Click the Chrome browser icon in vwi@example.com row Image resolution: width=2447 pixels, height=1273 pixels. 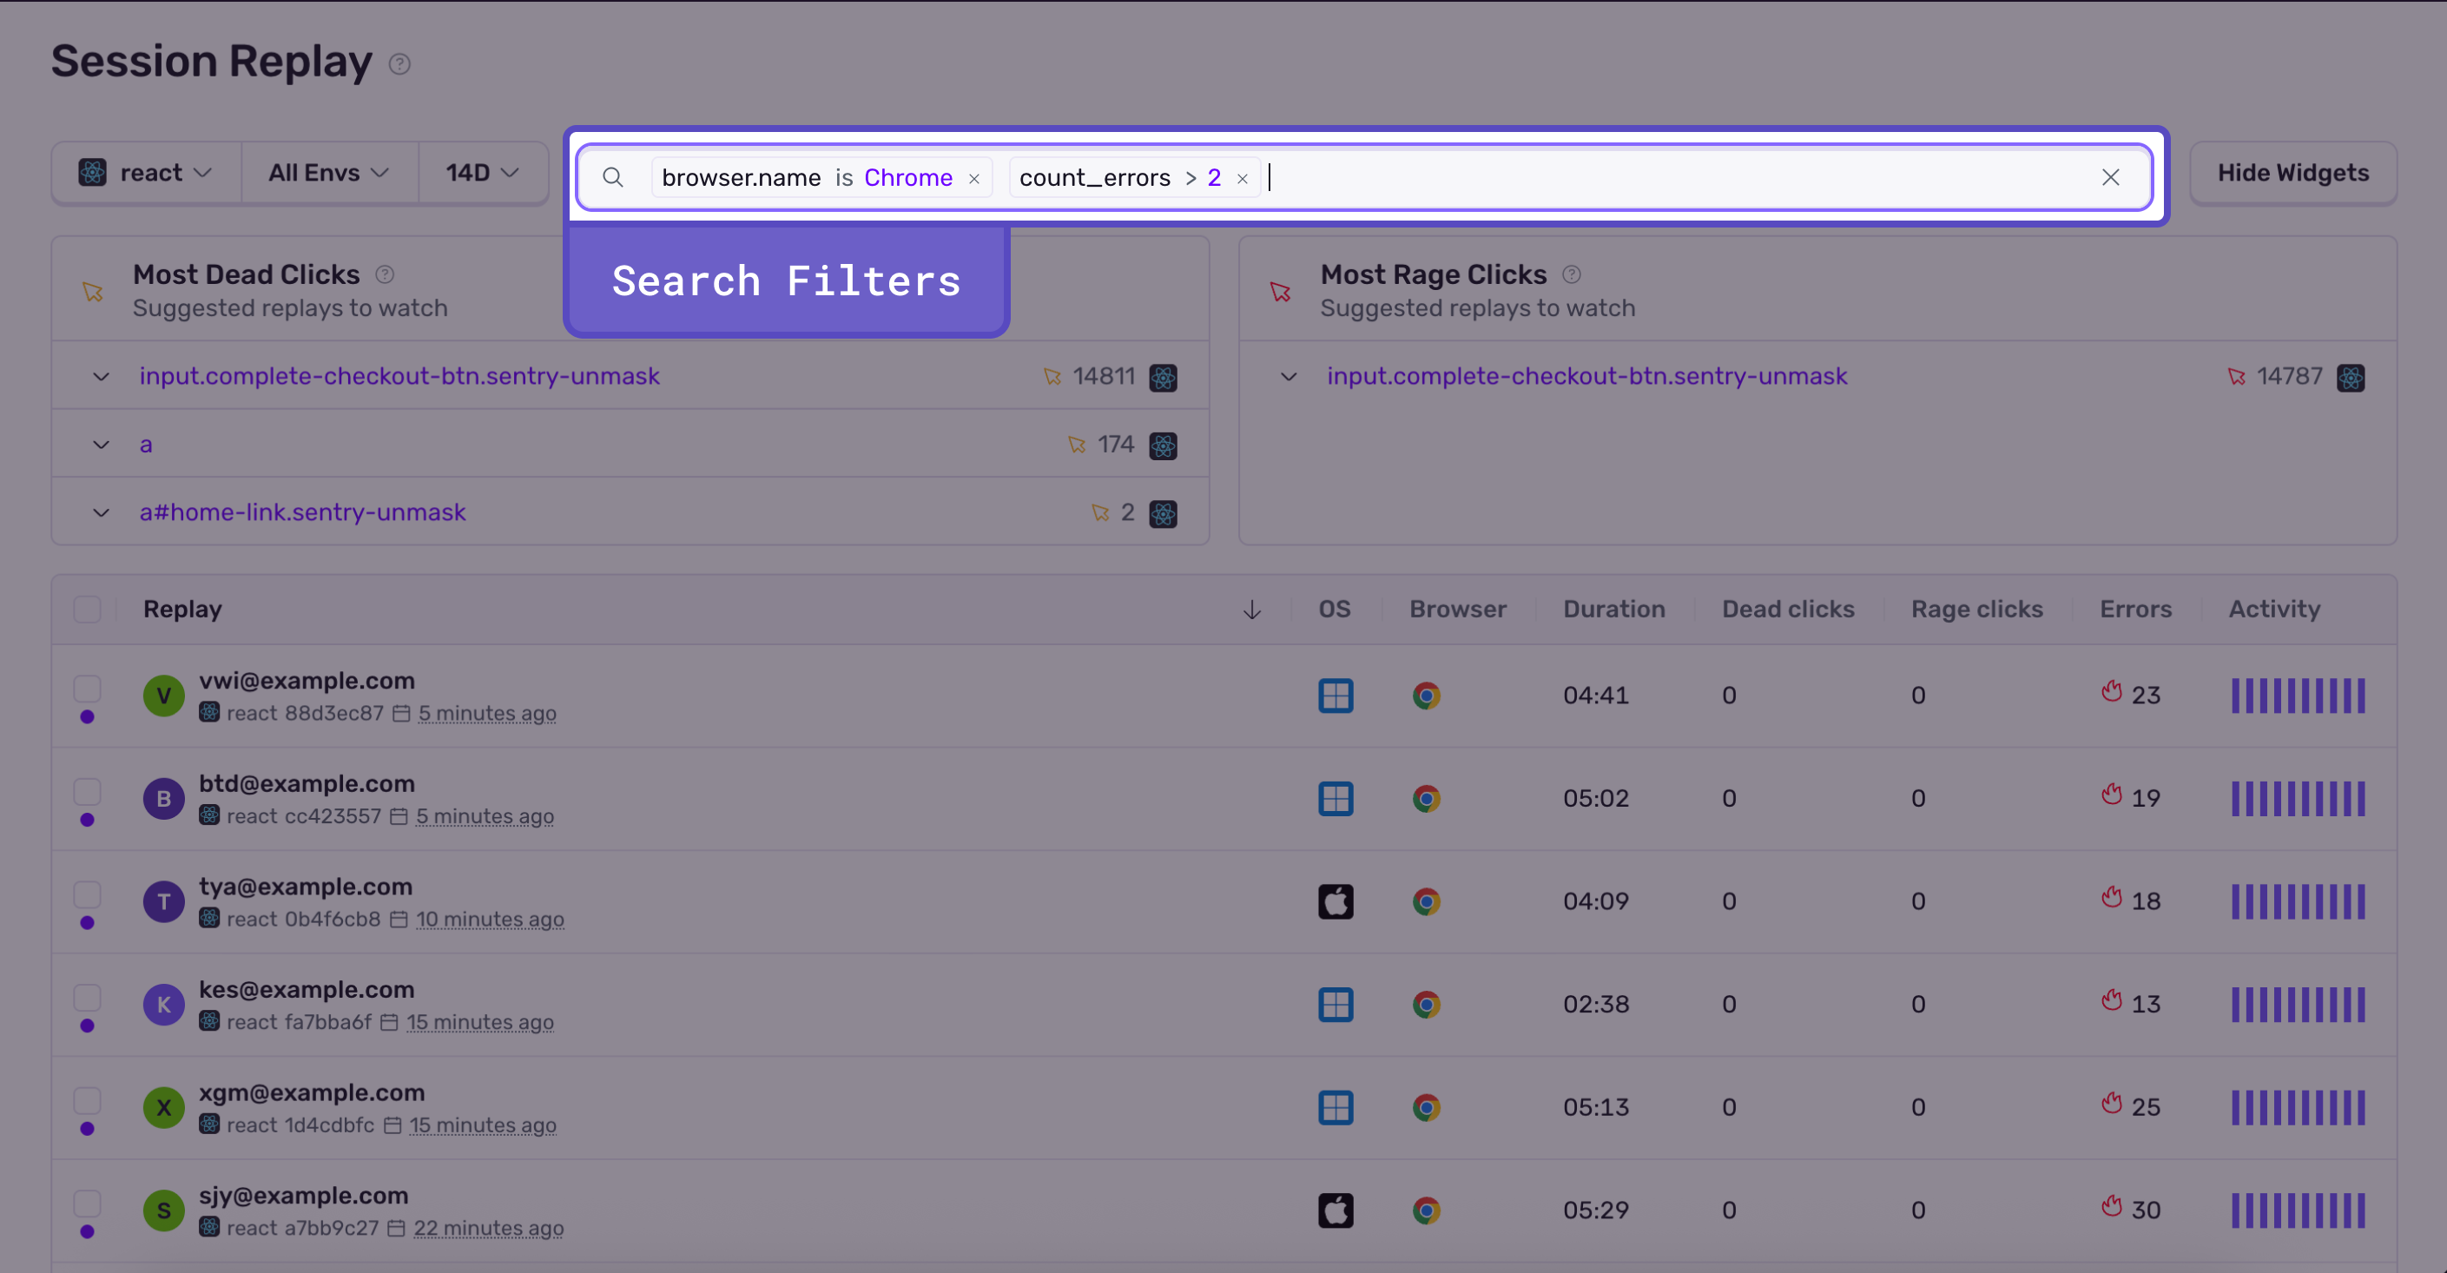coord(1426,695)
